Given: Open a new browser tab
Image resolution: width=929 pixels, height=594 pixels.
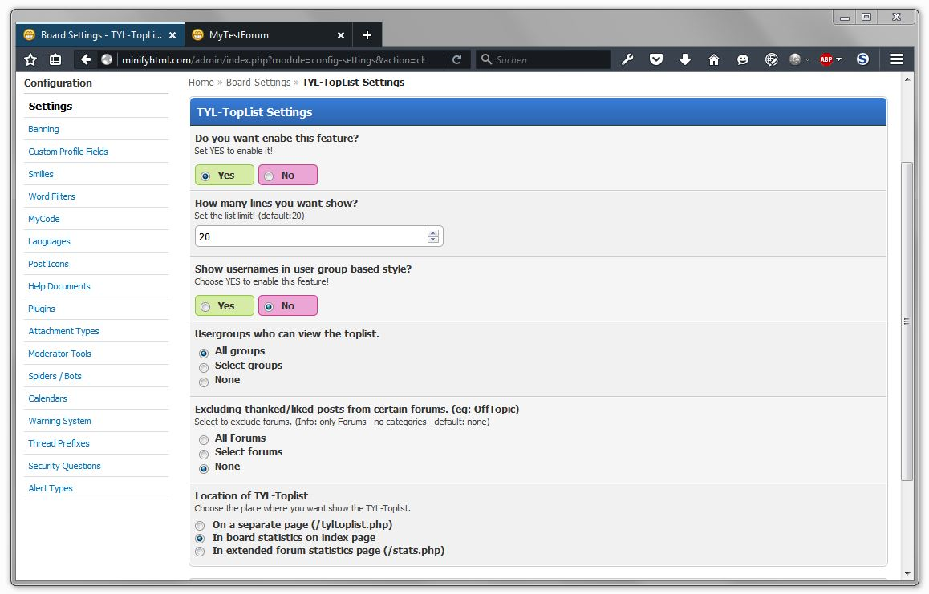Looking at the screenshot, I should click(x=367, y=35).
